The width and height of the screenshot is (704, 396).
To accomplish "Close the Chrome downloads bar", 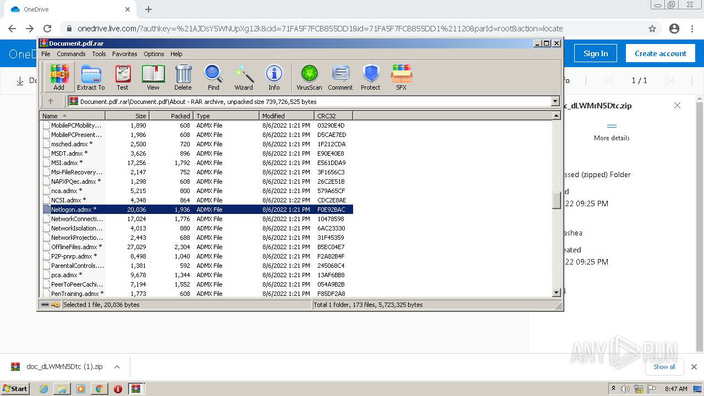I will (x=694, y=367).
